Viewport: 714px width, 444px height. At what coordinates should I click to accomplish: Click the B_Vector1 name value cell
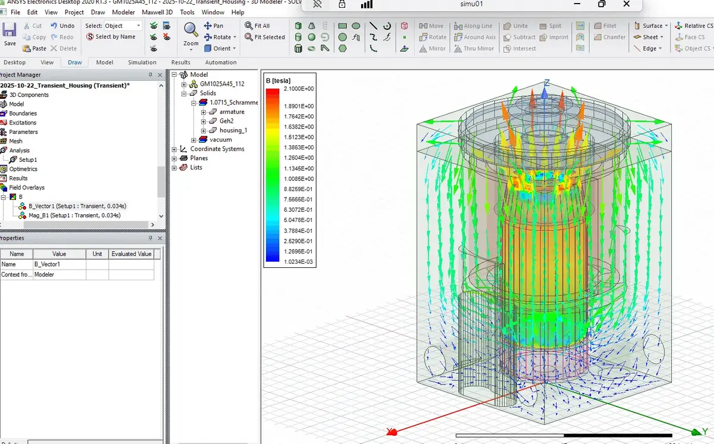click(59, 264)
